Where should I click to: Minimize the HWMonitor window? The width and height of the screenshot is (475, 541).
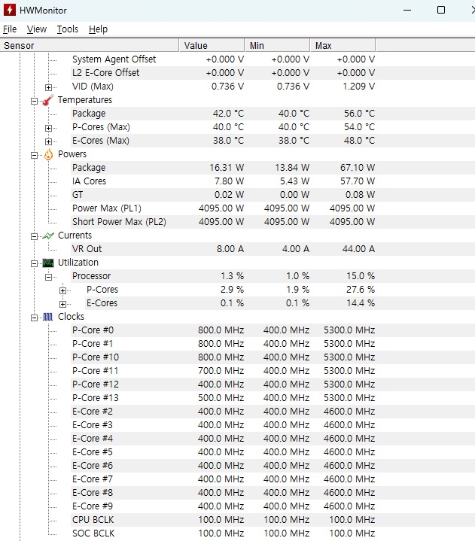(407, 10)
